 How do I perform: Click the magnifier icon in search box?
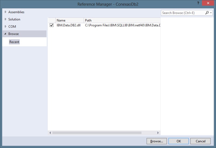pos(207,13)
